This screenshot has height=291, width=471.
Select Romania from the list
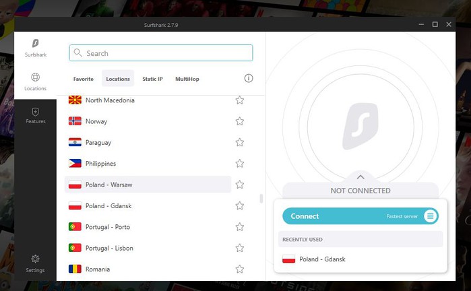148,269
